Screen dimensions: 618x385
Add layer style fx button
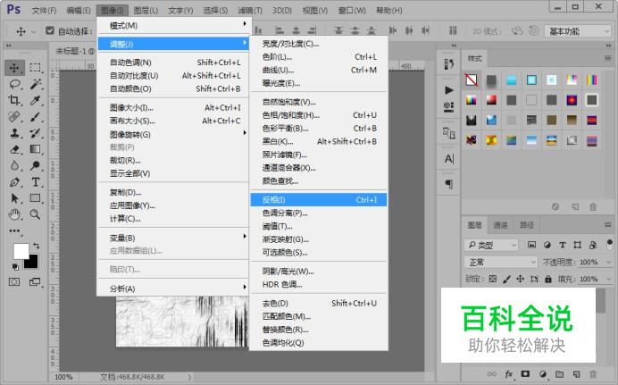tap(509, 374)
